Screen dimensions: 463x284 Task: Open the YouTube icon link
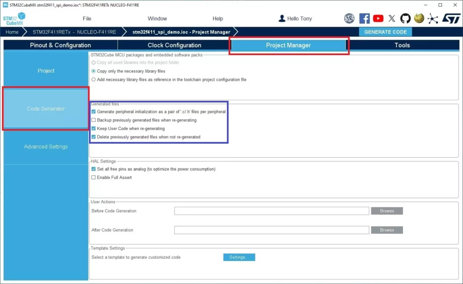pyautogui.click(x=378, y=19)
